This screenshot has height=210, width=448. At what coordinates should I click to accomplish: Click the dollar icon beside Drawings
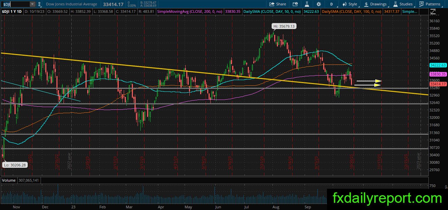tap(366, 4)
